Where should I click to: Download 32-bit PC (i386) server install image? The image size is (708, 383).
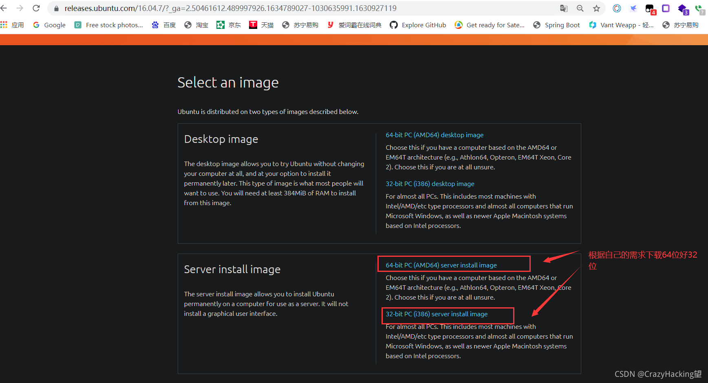click(437, 314)
